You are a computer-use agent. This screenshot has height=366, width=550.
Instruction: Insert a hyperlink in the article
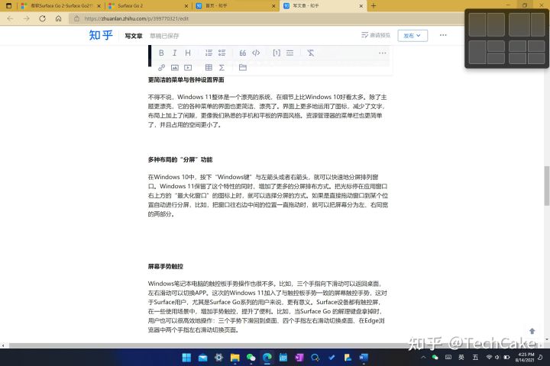[x=161, y=68]
